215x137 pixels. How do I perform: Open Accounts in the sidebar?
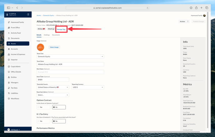[18, 49]
